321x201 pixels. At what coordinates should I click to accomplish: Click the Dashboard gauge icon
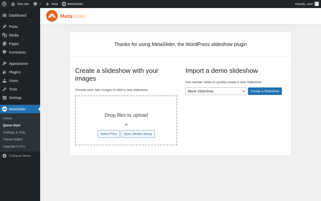tap(5, 15)
